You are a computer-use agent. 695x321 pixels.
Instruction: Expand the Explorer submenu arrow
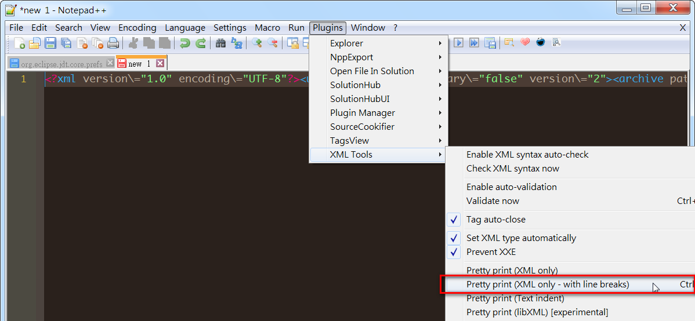coord(440,43)
